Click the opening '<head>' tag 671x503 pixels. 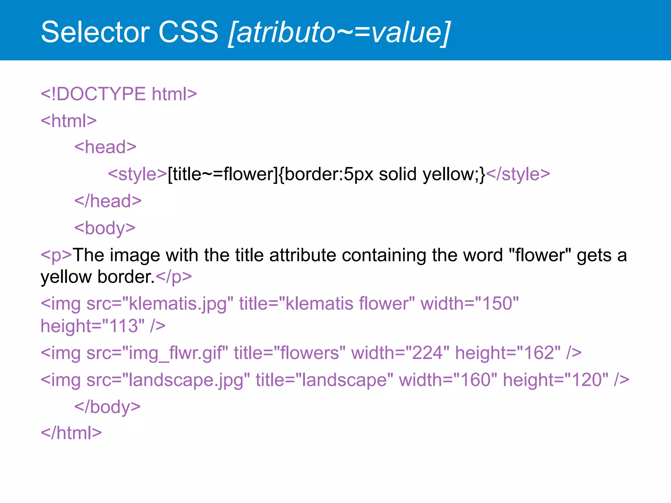click(105, 147)
